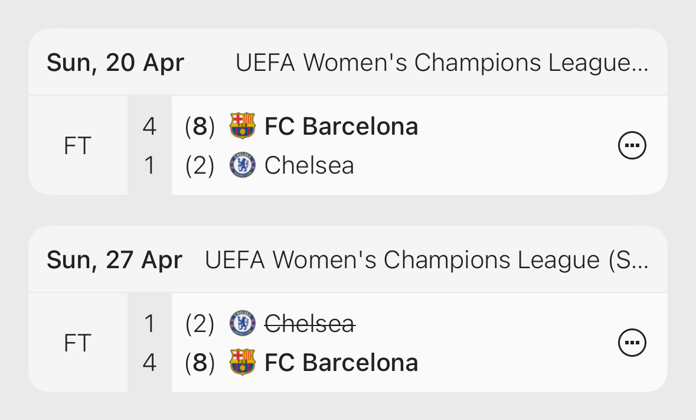Click FT status of first match

point(77,146)
